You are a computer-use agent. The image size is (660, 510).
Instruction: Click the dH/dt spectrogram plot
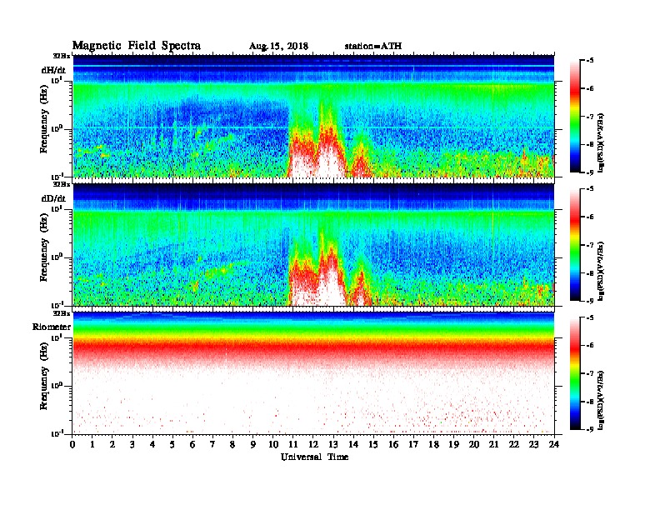pos(313,116)
